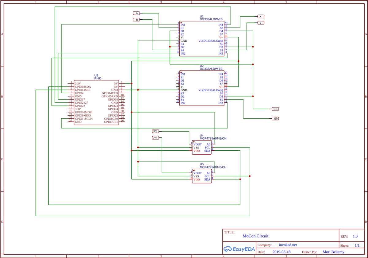Click U5's SCL pin label

coord(208,176)
